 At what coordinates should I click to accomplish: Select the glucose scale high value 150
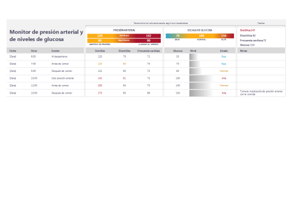(224, 36)
